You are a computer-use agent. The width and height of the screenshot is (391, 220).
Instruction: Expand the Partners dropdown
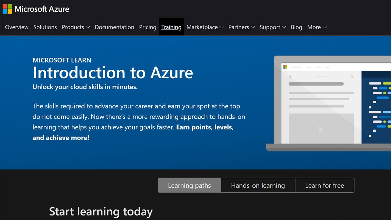click(241, 27)
